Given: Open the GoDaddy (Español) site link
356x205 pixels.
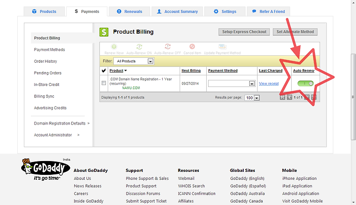Looking at the screenshot, I should (248, 186).
